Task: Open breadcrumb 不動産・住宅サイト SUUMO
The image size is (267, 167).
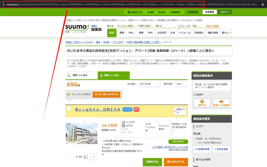Action: tap(79, 42)
